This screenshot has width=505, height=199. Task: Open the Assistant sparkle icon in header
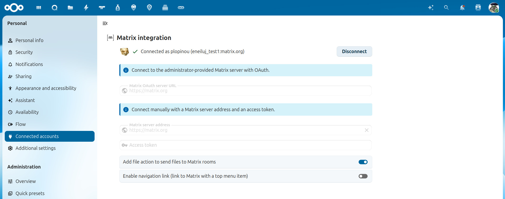click(x=431, y=8)
